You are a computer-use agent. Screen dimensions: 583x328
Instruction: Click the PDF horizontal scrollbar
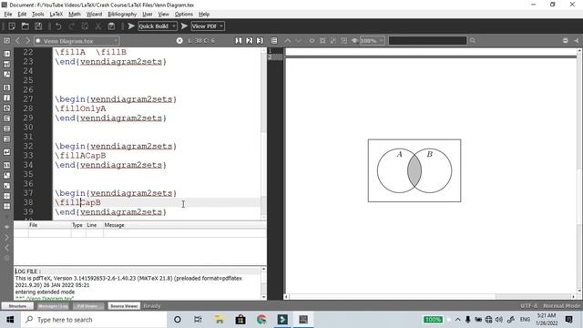click(x=430, y=297)
